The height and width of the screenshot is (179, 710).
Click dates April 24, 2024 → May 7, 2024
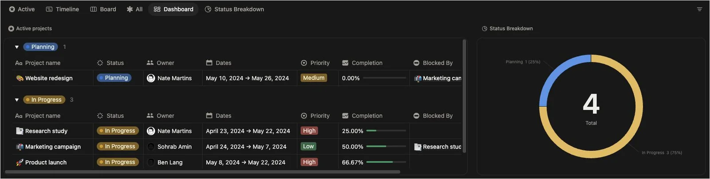pos(246,147)
